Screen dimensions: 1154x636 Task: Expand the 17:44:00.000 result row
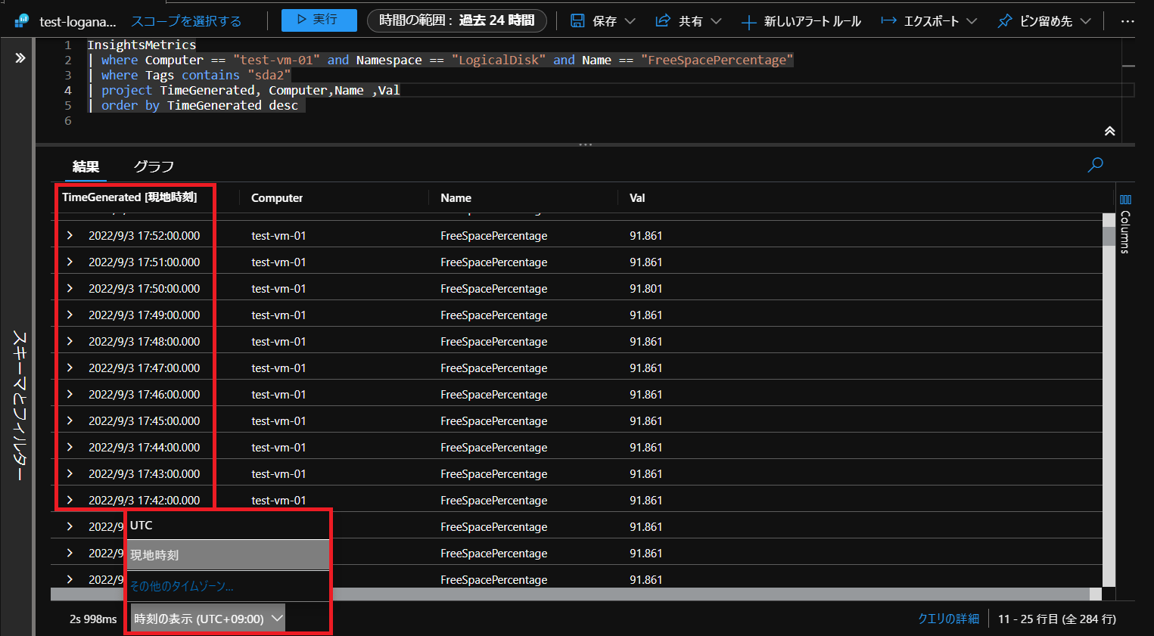[x=70, y=447]
